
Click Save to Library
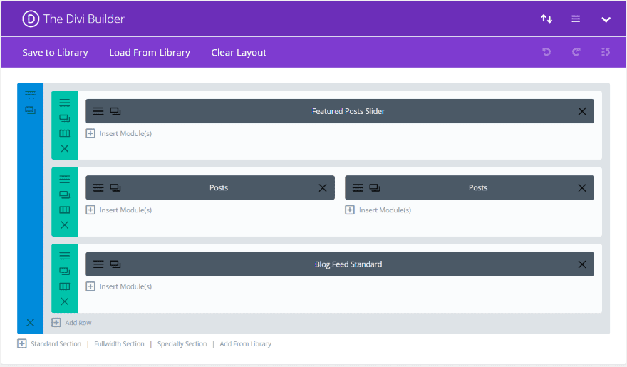(x=55, y=53)
